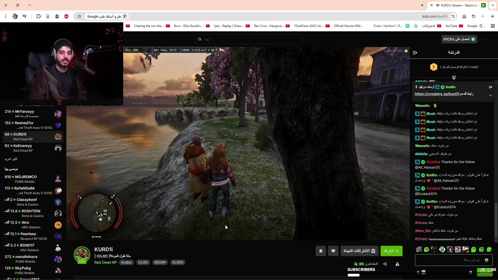Follow the channel with heart button
498x280 pixels.
pyautogui.click(x=333, y=251)
